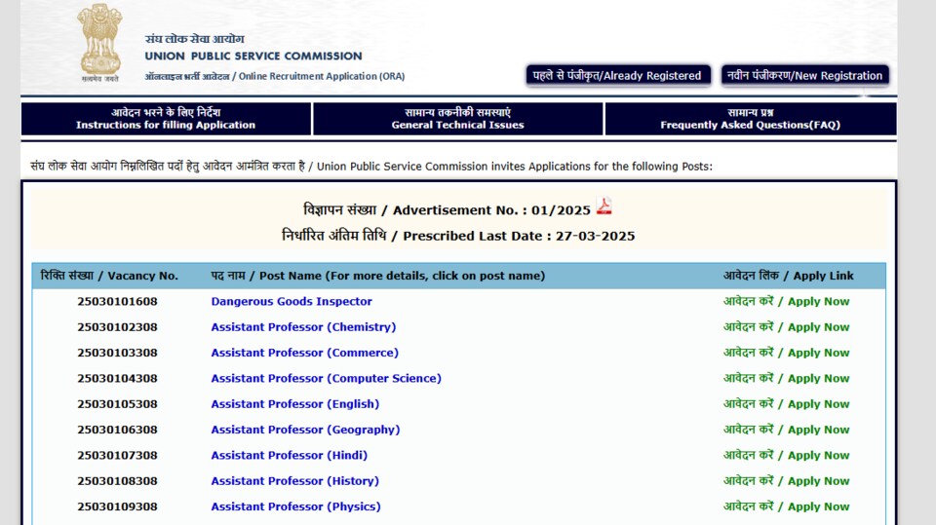Image resolution: width=936 pixels, height=525 pixels.
Task: Open Assistant Professor (Chemistry) post link
Action: [x=303, y=327]
